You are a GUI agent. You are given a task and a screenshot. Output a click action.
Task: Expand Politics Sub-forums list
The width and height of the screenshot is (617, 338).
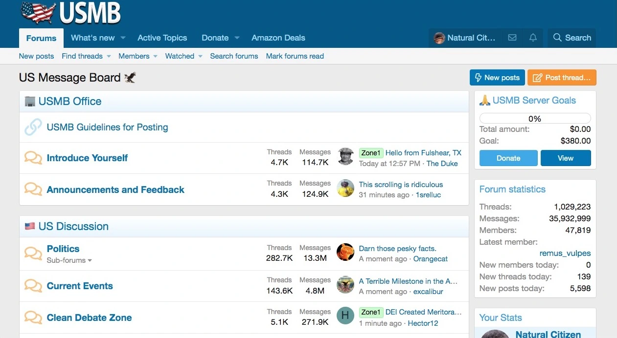pos(69,260)
